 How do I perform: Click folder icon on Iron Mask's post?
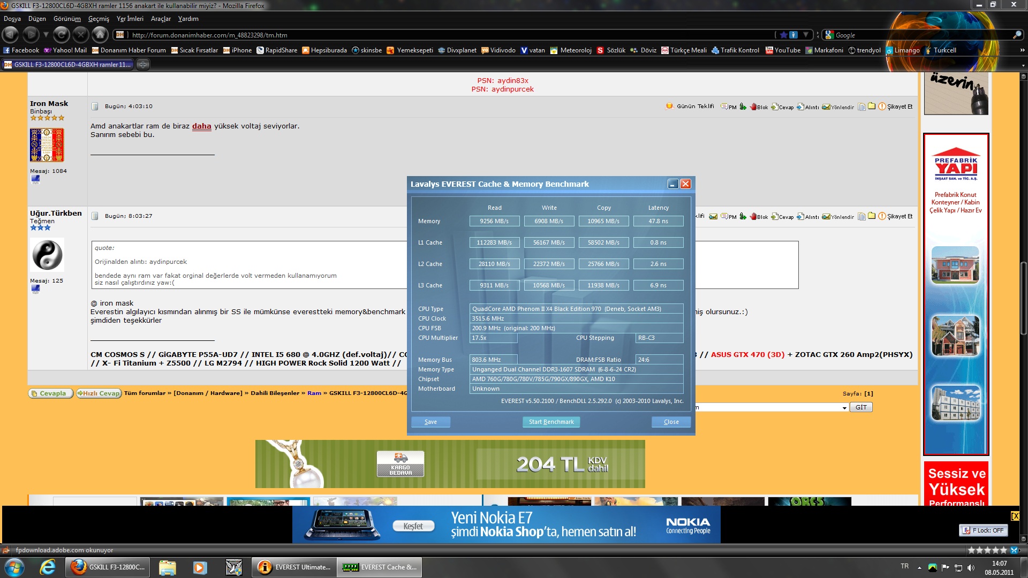(x=872, y=106)
